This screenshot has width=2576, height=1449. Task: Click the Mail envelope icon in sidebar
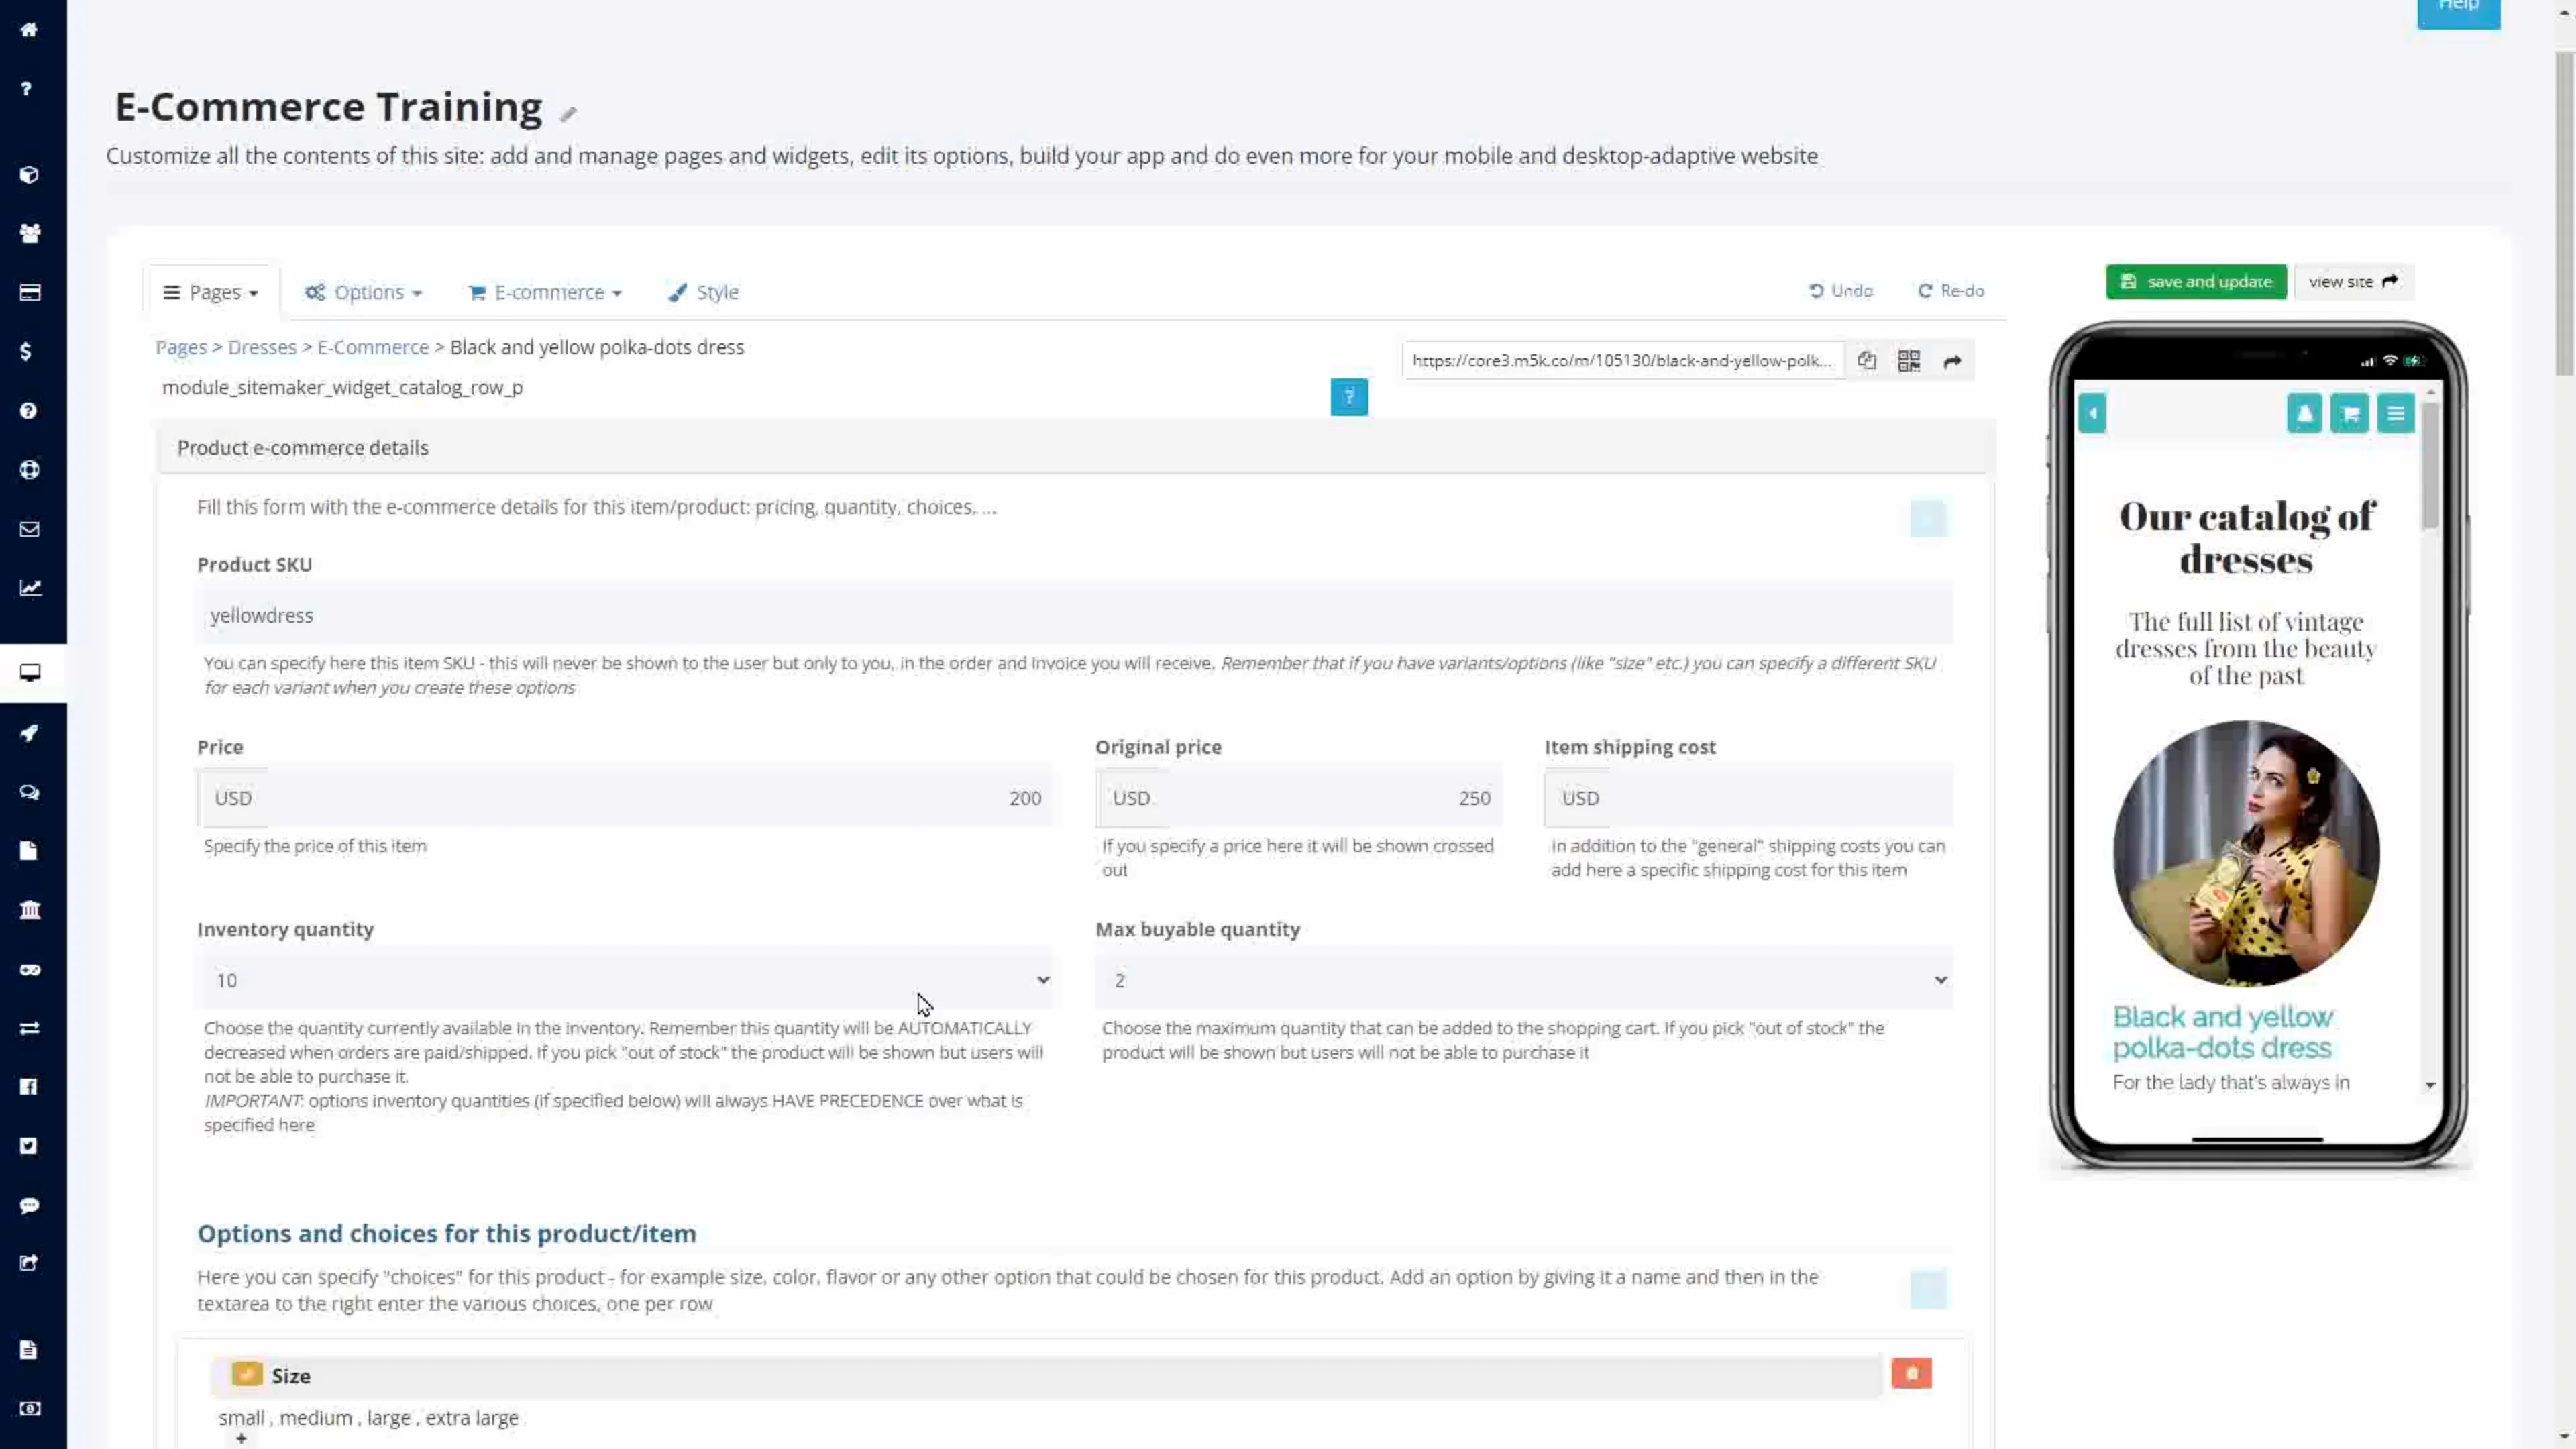coord(29,529)
